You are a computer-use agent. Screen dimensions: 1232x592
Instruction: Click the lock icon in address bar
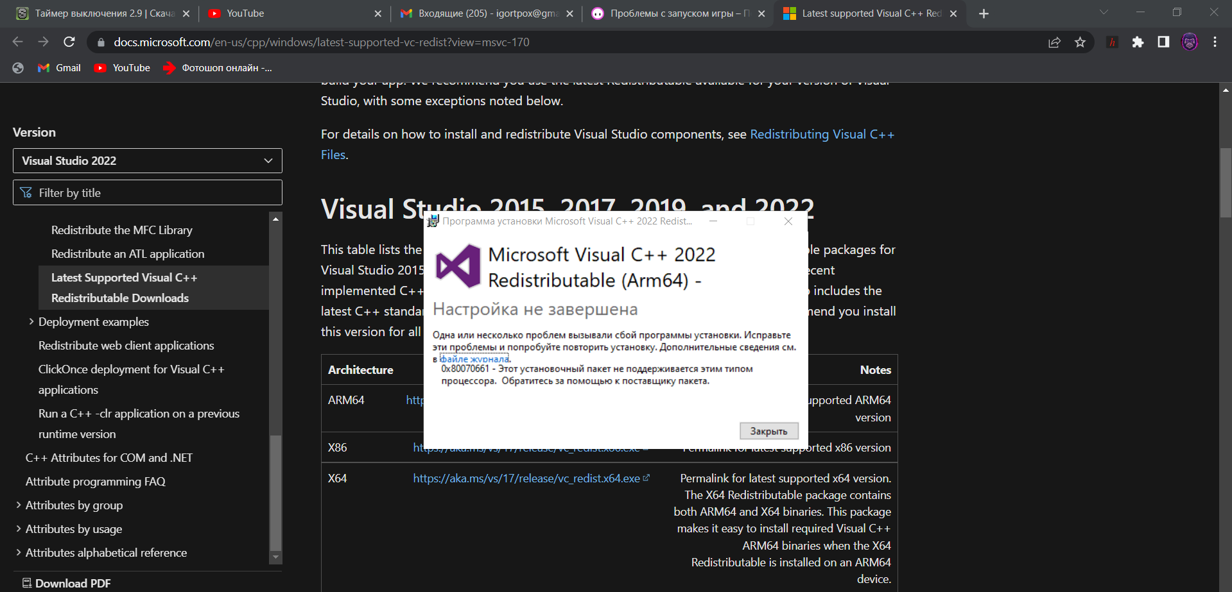(100, 42)
